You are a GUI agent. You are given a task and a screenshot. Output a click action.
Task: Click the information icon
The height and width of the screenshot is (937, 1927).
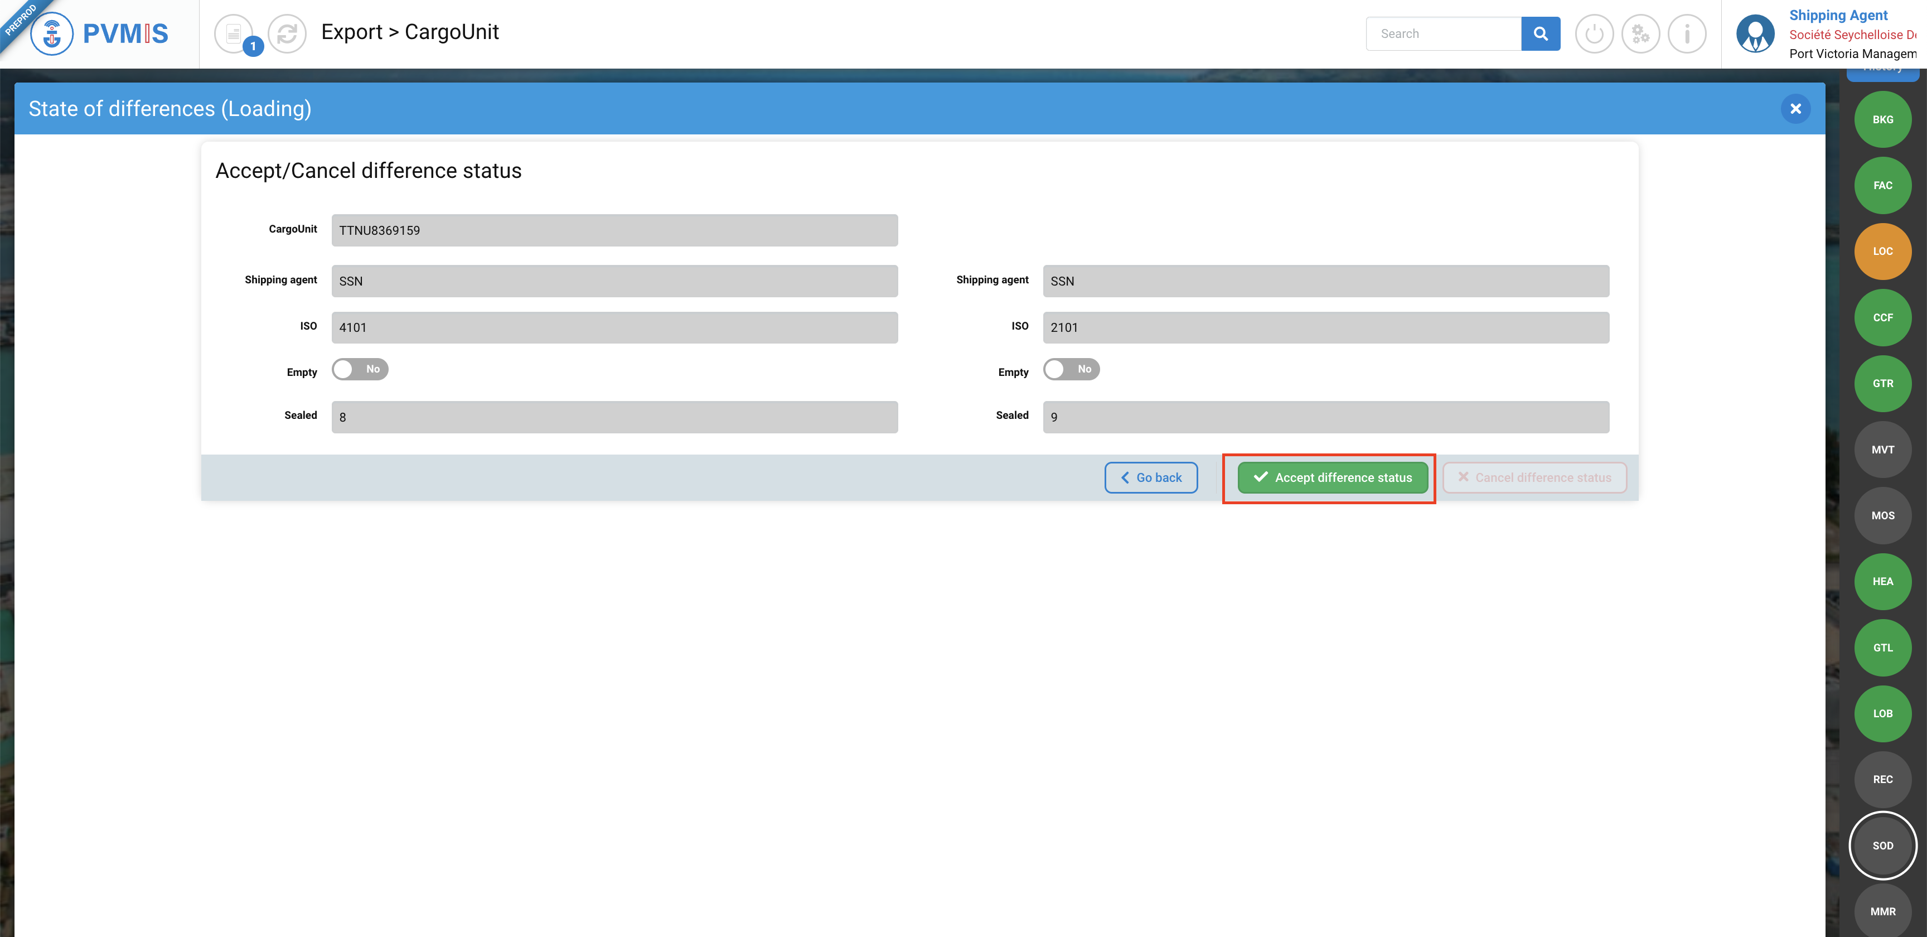click(x=1687, y=33)
